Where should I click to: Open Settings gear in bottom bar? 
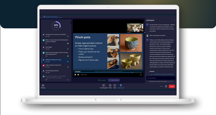(43, 86)
